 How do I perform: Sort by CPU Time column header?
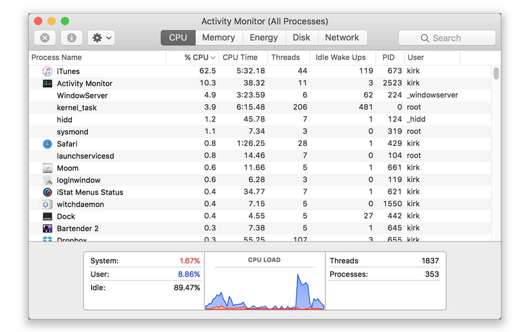point(240,57)
